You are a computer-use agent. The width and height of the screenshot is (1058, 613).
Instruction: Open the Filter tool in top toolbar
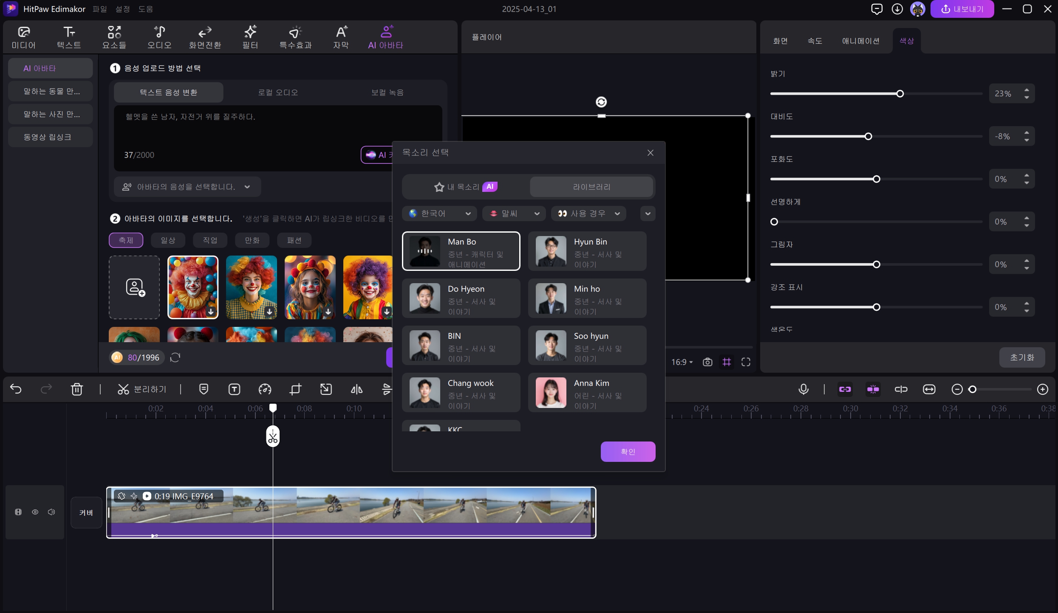coord(250,37)
